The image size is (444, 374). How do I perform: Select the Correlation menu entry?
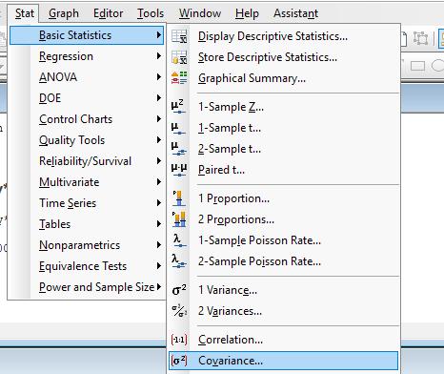283,340
